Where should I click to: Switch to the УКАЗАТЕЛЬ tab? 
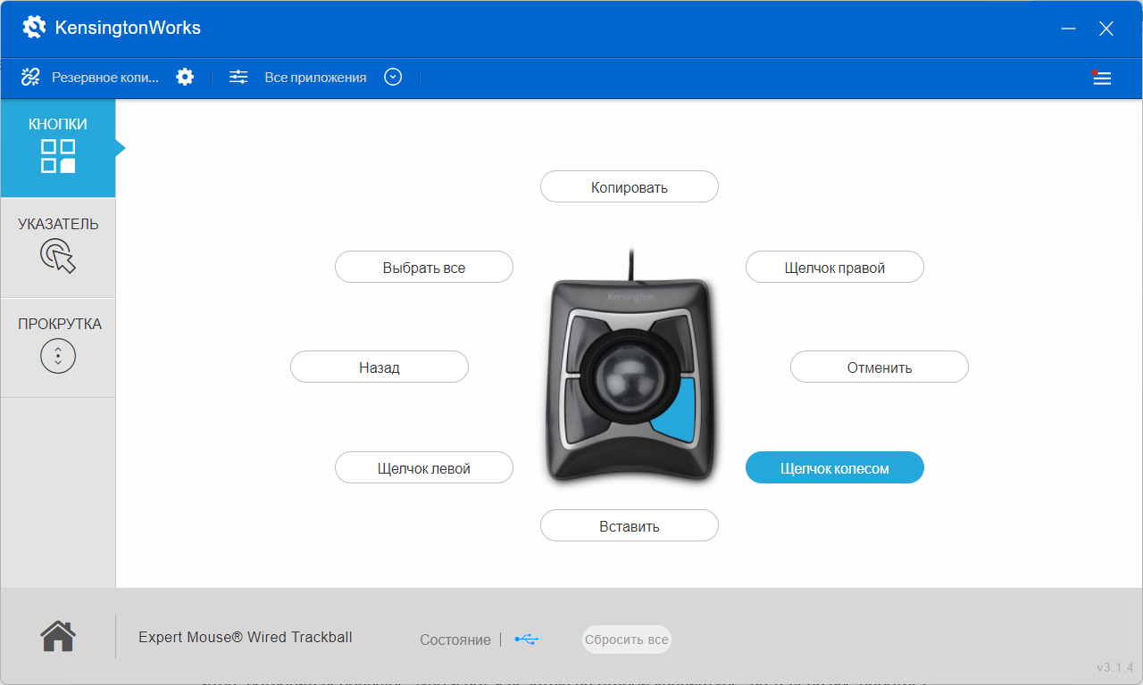tap(58, 247)
